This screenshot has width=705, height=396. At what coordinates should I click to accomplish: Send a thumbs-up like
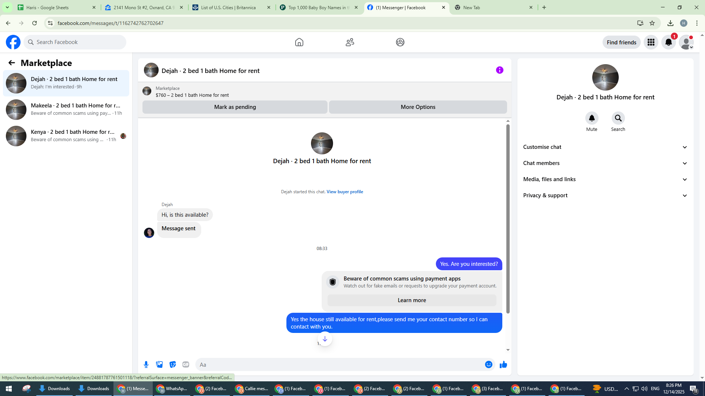503,364
